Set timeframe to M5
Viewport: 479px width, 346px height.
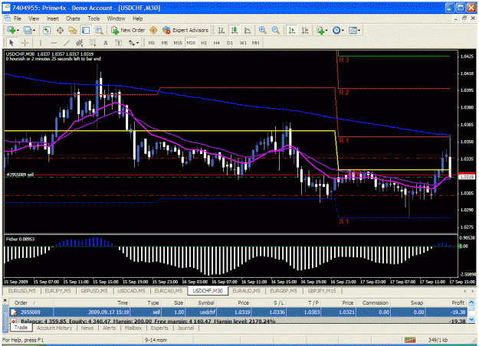pos(164,43)
